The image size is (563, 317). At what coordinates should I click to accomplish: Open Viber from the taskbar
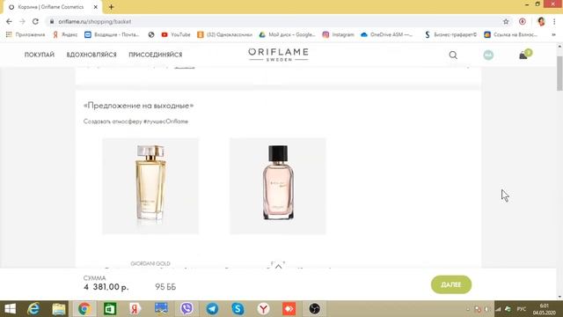186,309
